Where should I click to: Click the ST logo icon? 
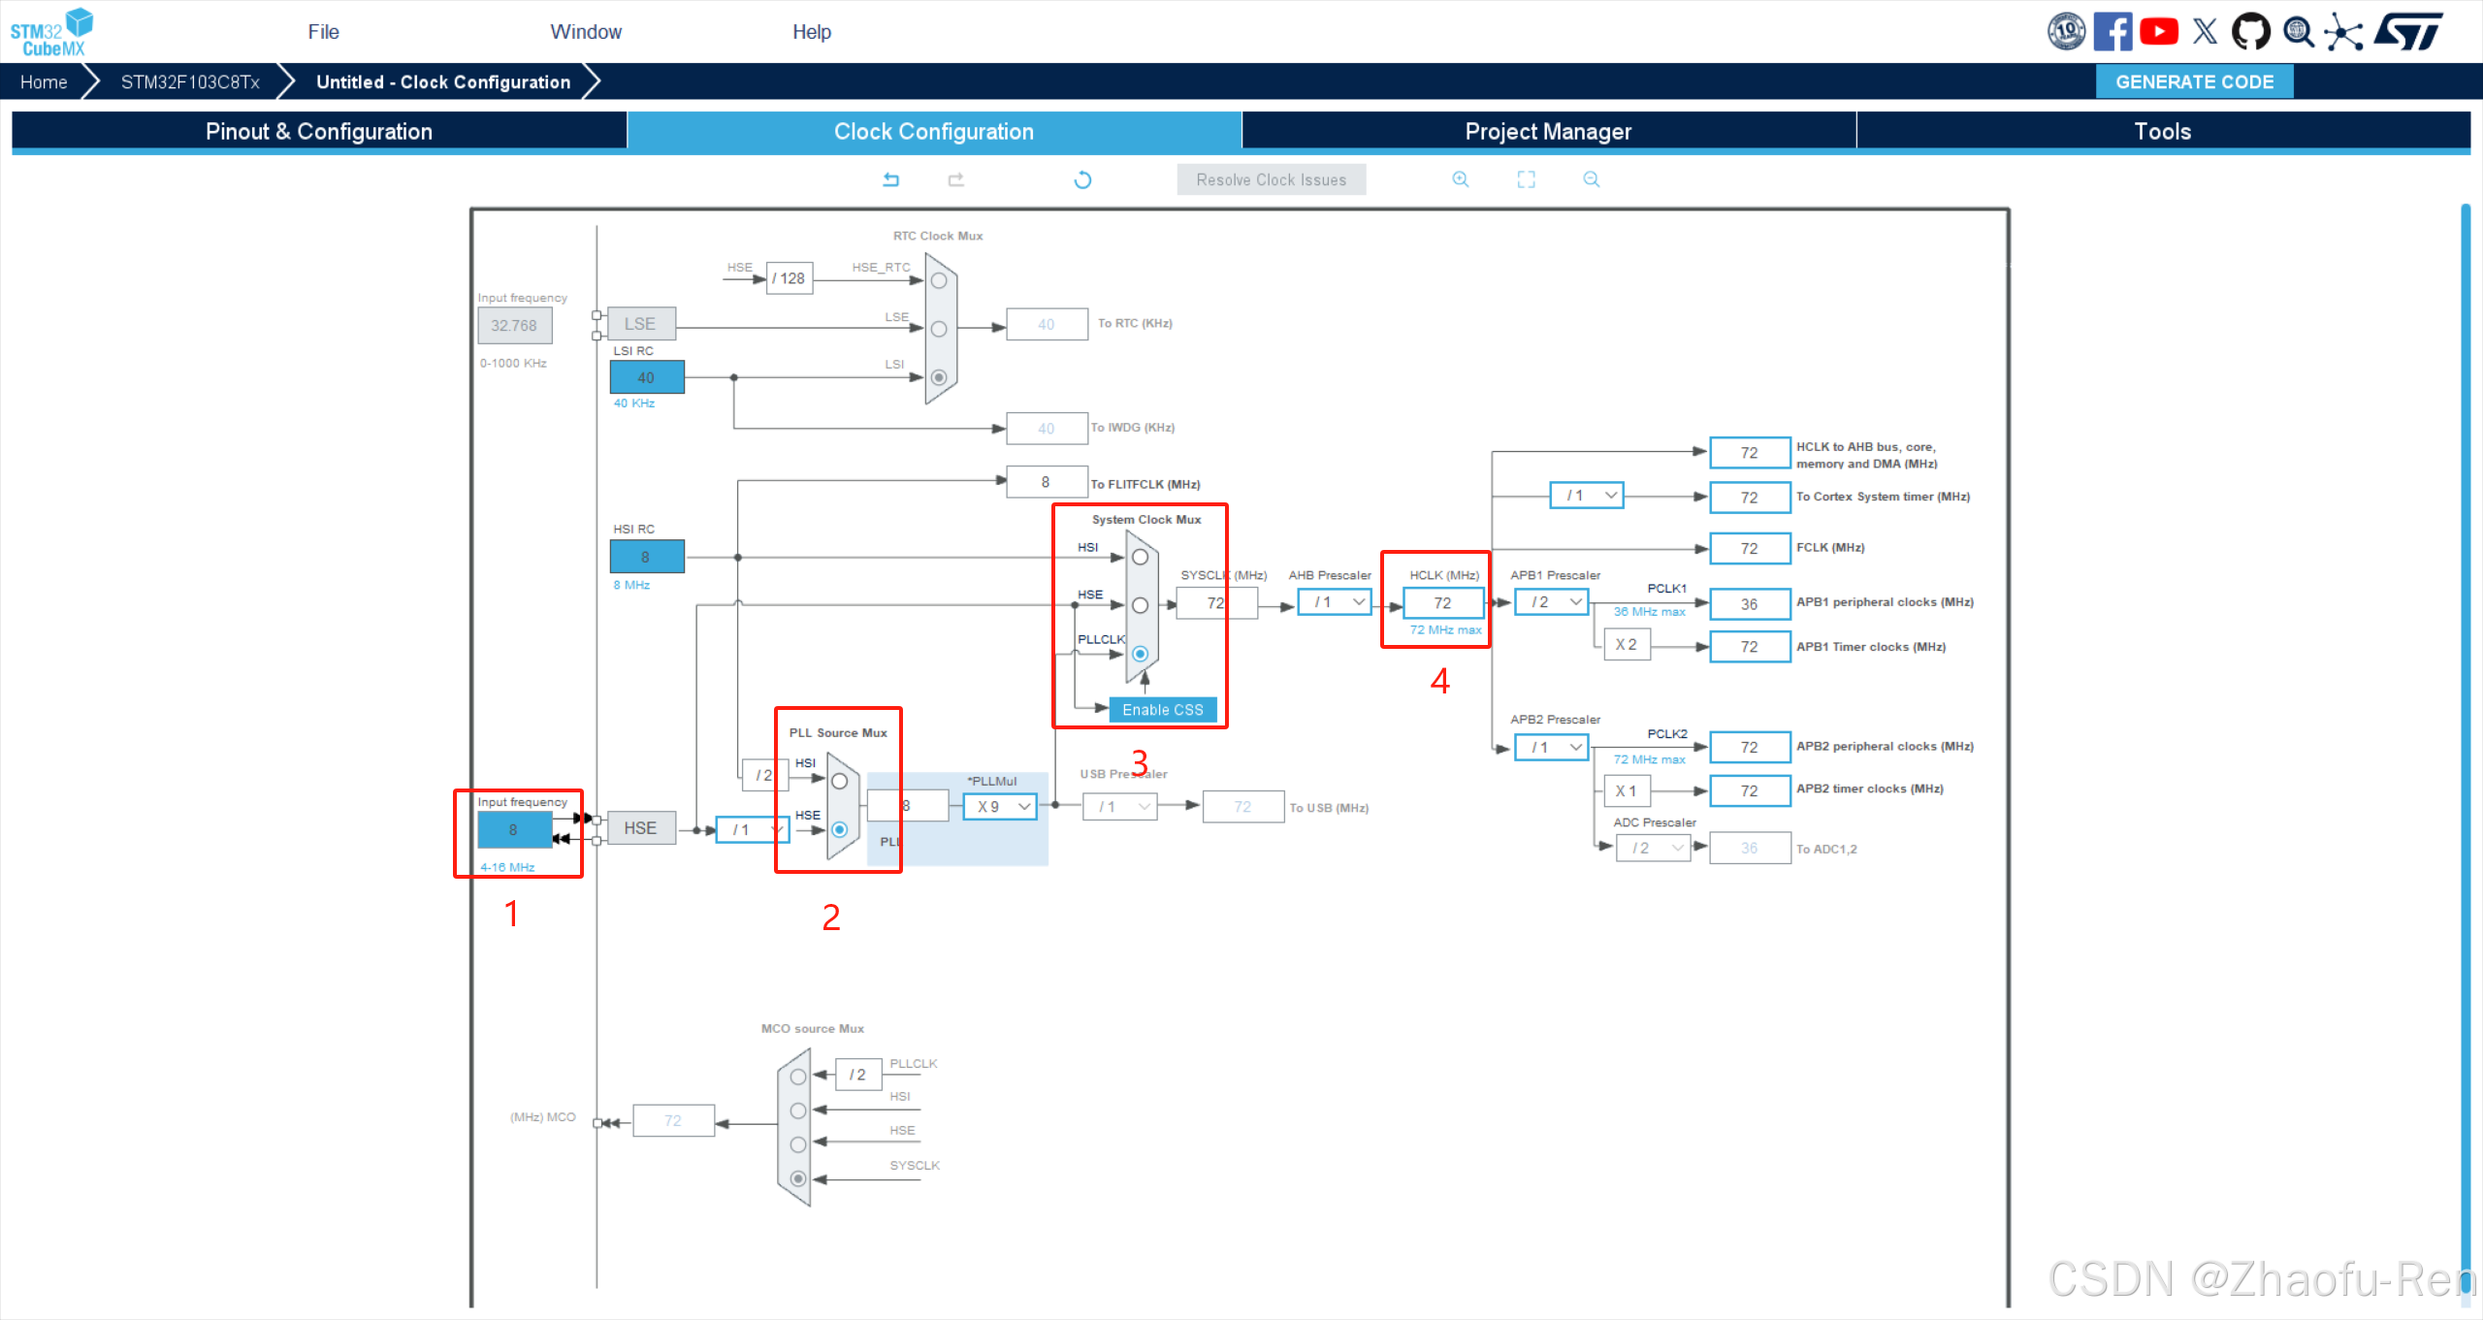2408,31
